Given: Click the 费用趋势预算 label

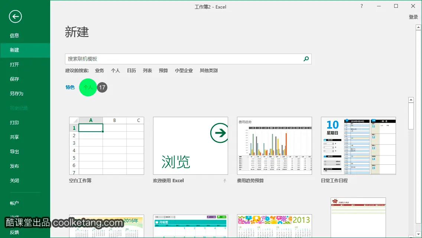Looking at the screenshot, I should (x=250, y=181).
